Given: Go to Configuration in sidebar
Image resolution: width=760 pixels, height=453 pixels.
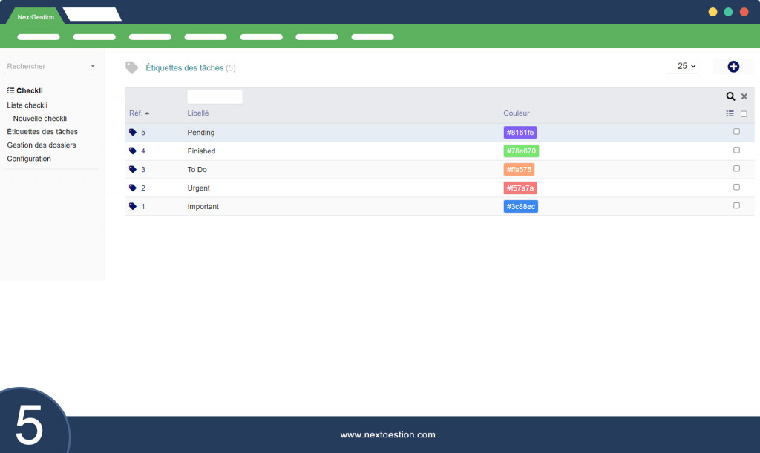Looking at the screenshot, I should tap(29, 159).
